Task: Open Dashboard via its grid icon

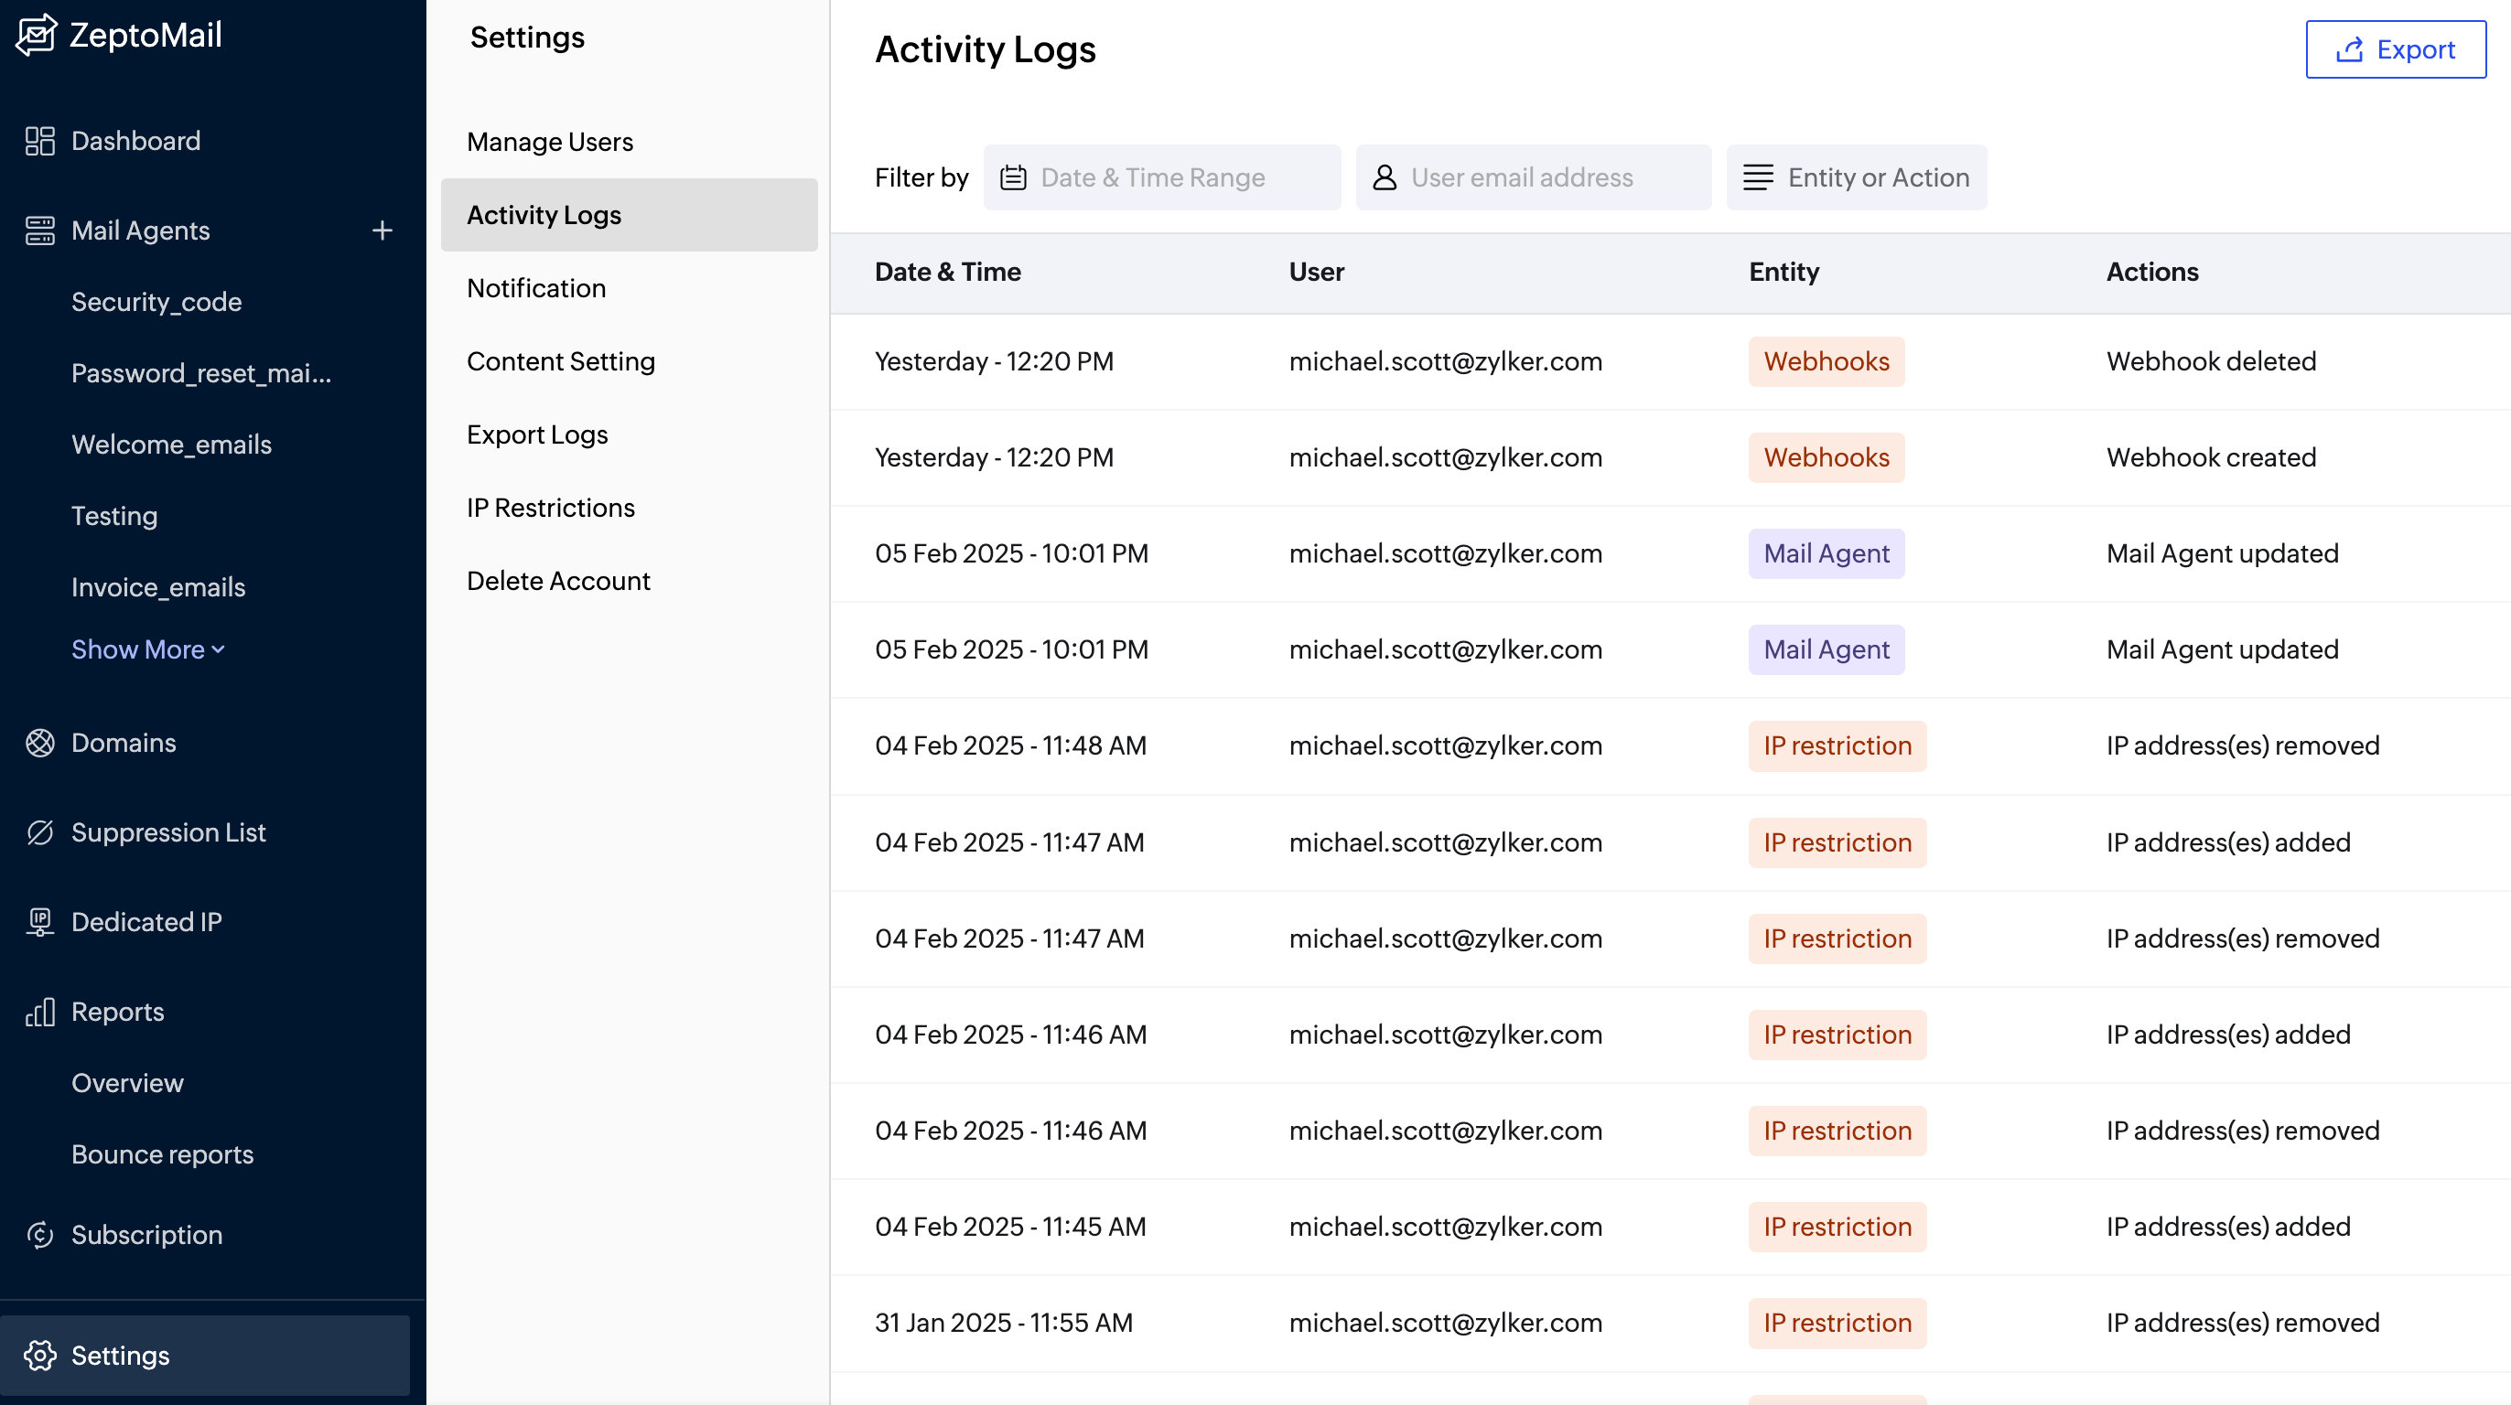Action: (40, 141)
